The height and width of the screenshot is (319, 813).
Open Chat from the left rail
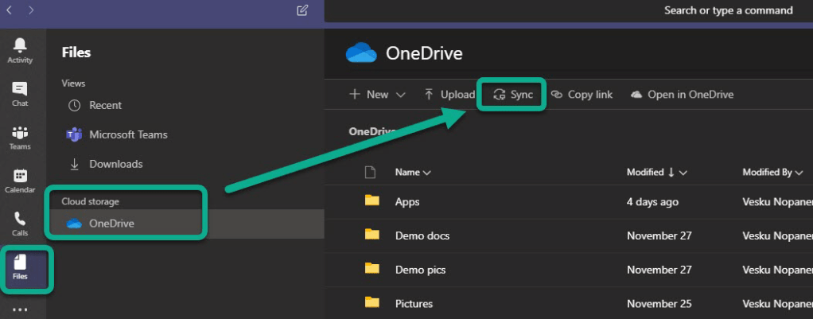(20, 94)
